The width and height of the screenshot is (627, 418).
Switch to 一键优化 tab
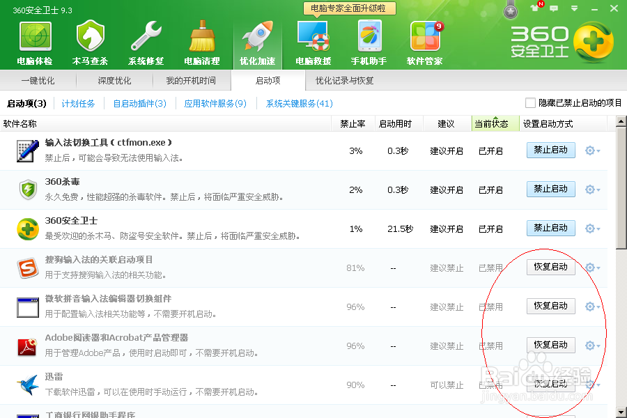click(x=38, y=80)
